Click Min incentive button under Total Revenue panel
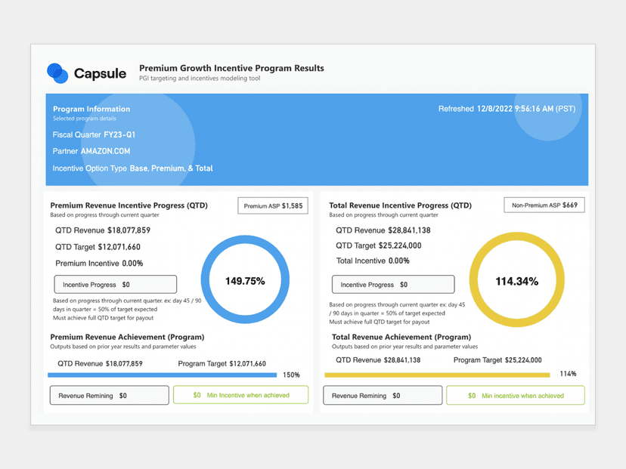The image size is (626, 469). pos(515,394)
